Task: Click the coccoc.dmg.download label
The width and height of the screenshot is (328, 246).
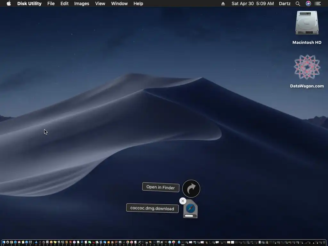Action: pos(152,208)
